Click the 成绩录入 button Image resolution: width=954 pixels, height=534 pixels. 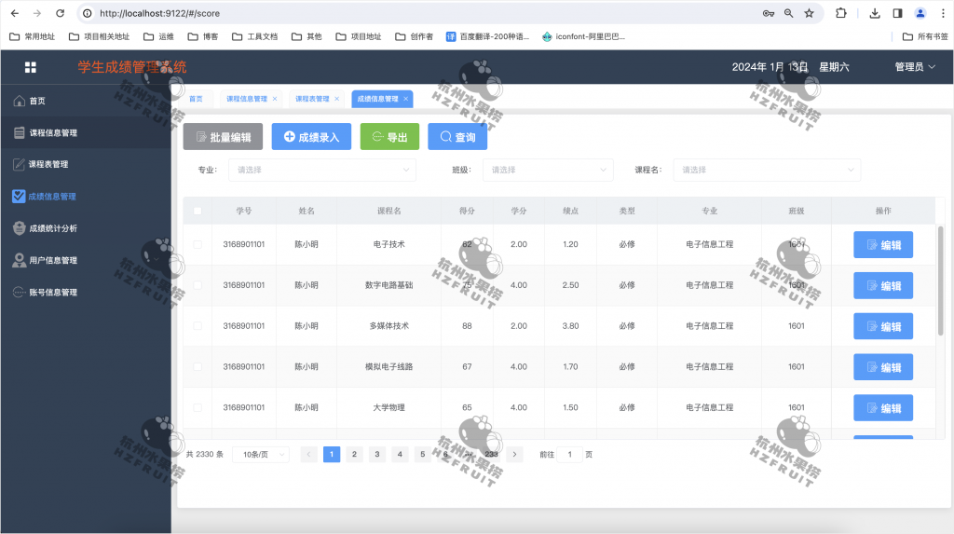tap(311, 136)
